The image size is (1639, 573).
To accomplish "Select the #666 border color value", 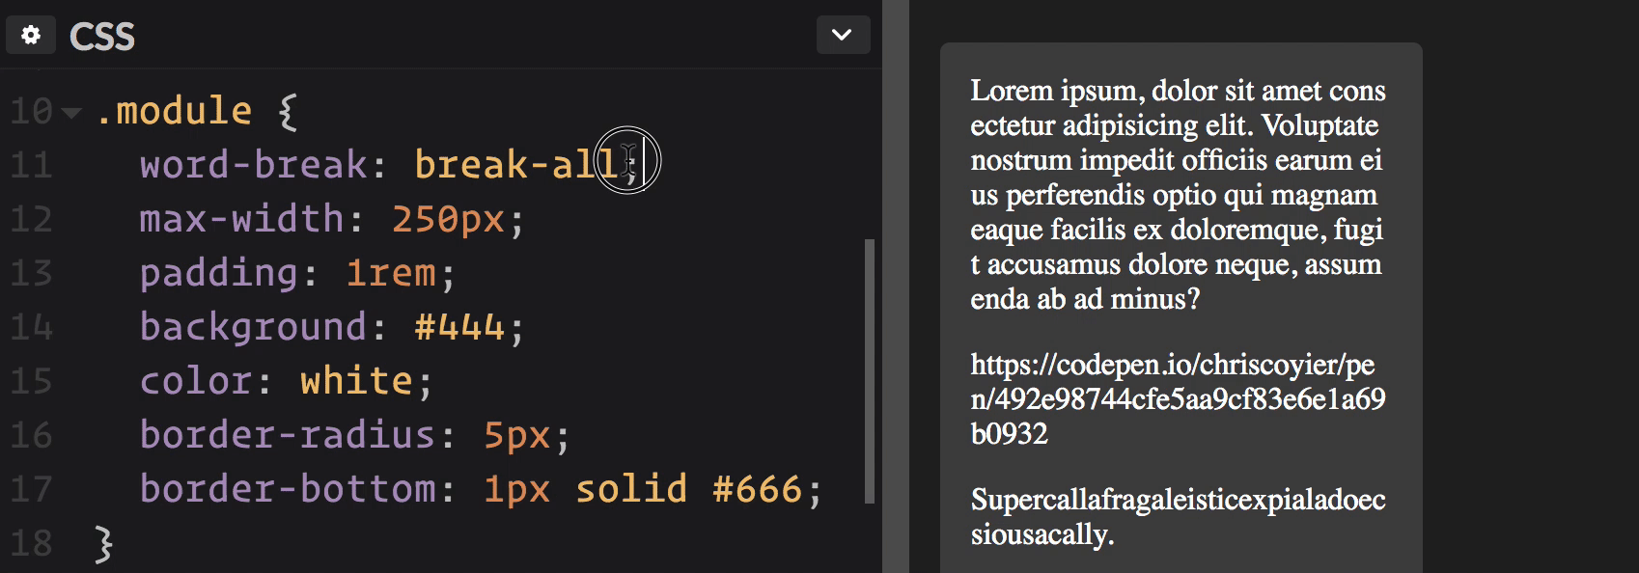I will click(x=758, y=489).
